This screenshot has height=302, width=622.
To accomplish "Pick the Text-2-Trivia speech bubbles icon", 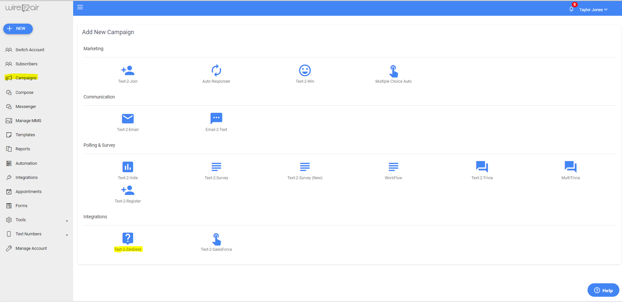I will (x=482, y=167).
